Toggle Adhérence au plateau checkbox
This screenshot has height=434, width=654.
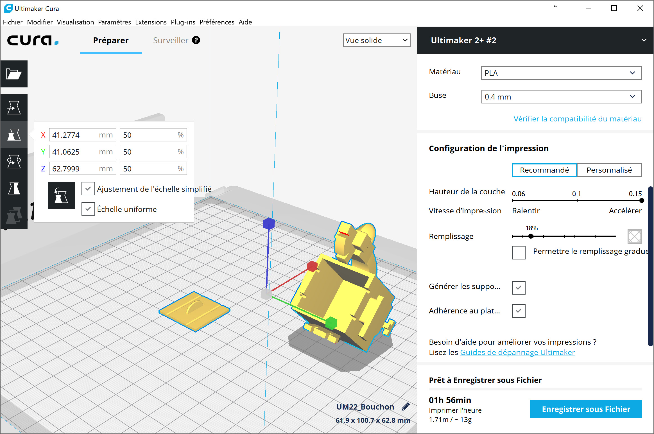tap(519, 311)
